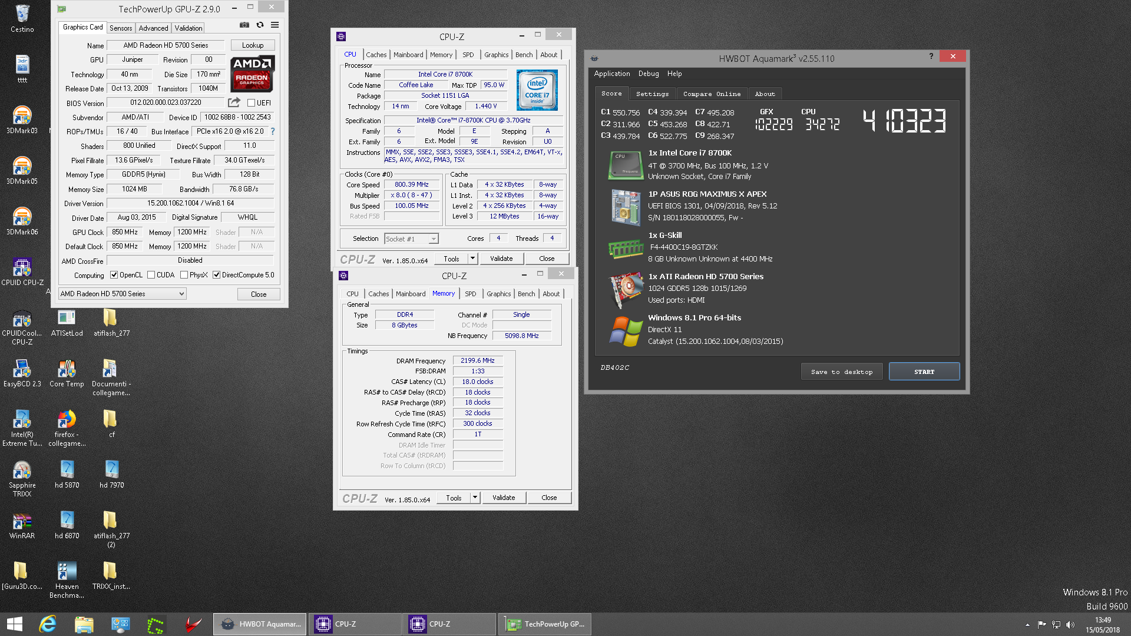
Task: Select the ATISetLod desktop icon
Action: pyautogui.click(x=67, y=322)
